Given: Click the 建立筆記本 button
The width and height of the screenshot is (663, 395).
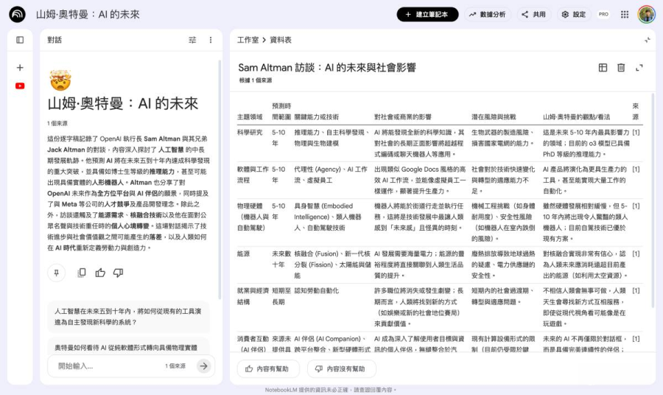Looking at the screenshot, I should pyautogui.click(x=427, y=15).
